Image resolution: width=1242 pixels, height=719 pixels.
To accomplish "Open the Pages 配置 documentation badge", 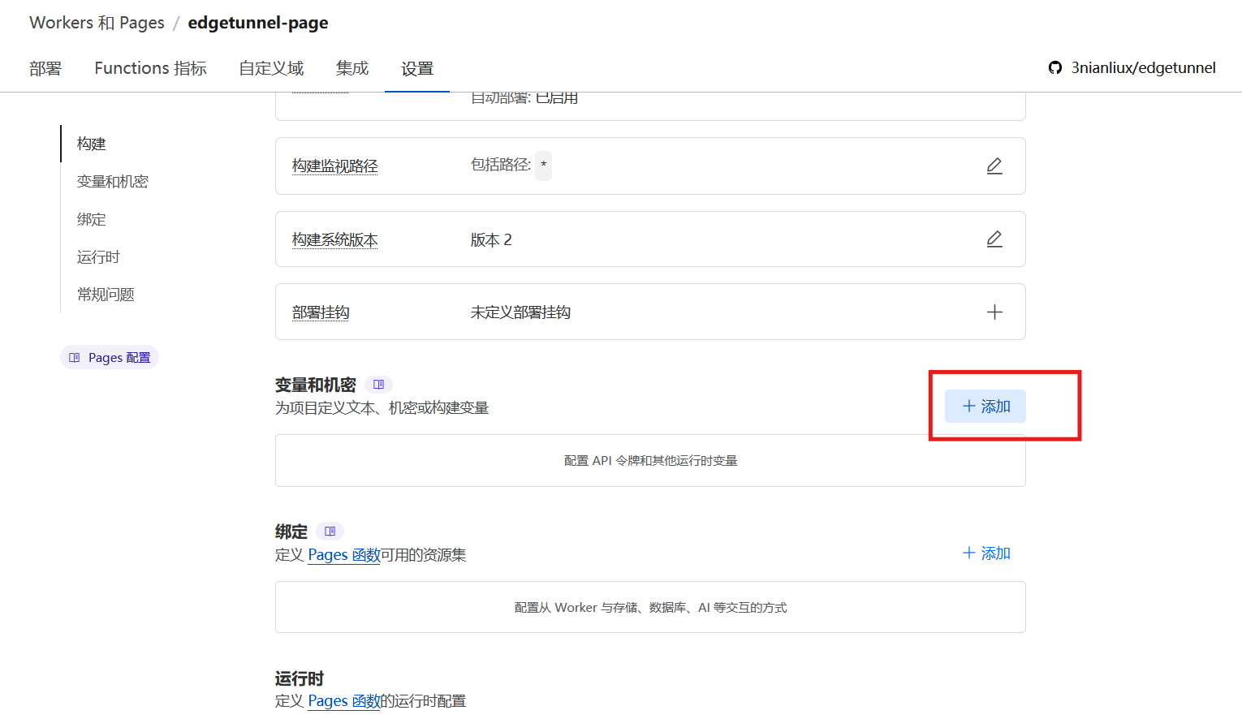I will 110,357.
